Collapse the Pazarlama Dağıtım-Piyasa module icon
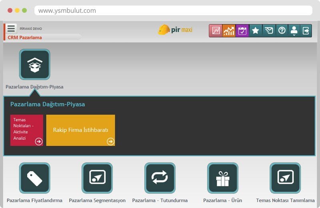Image resolution: width=320 pixels, height=208 pixels. [x=35, y=65]
